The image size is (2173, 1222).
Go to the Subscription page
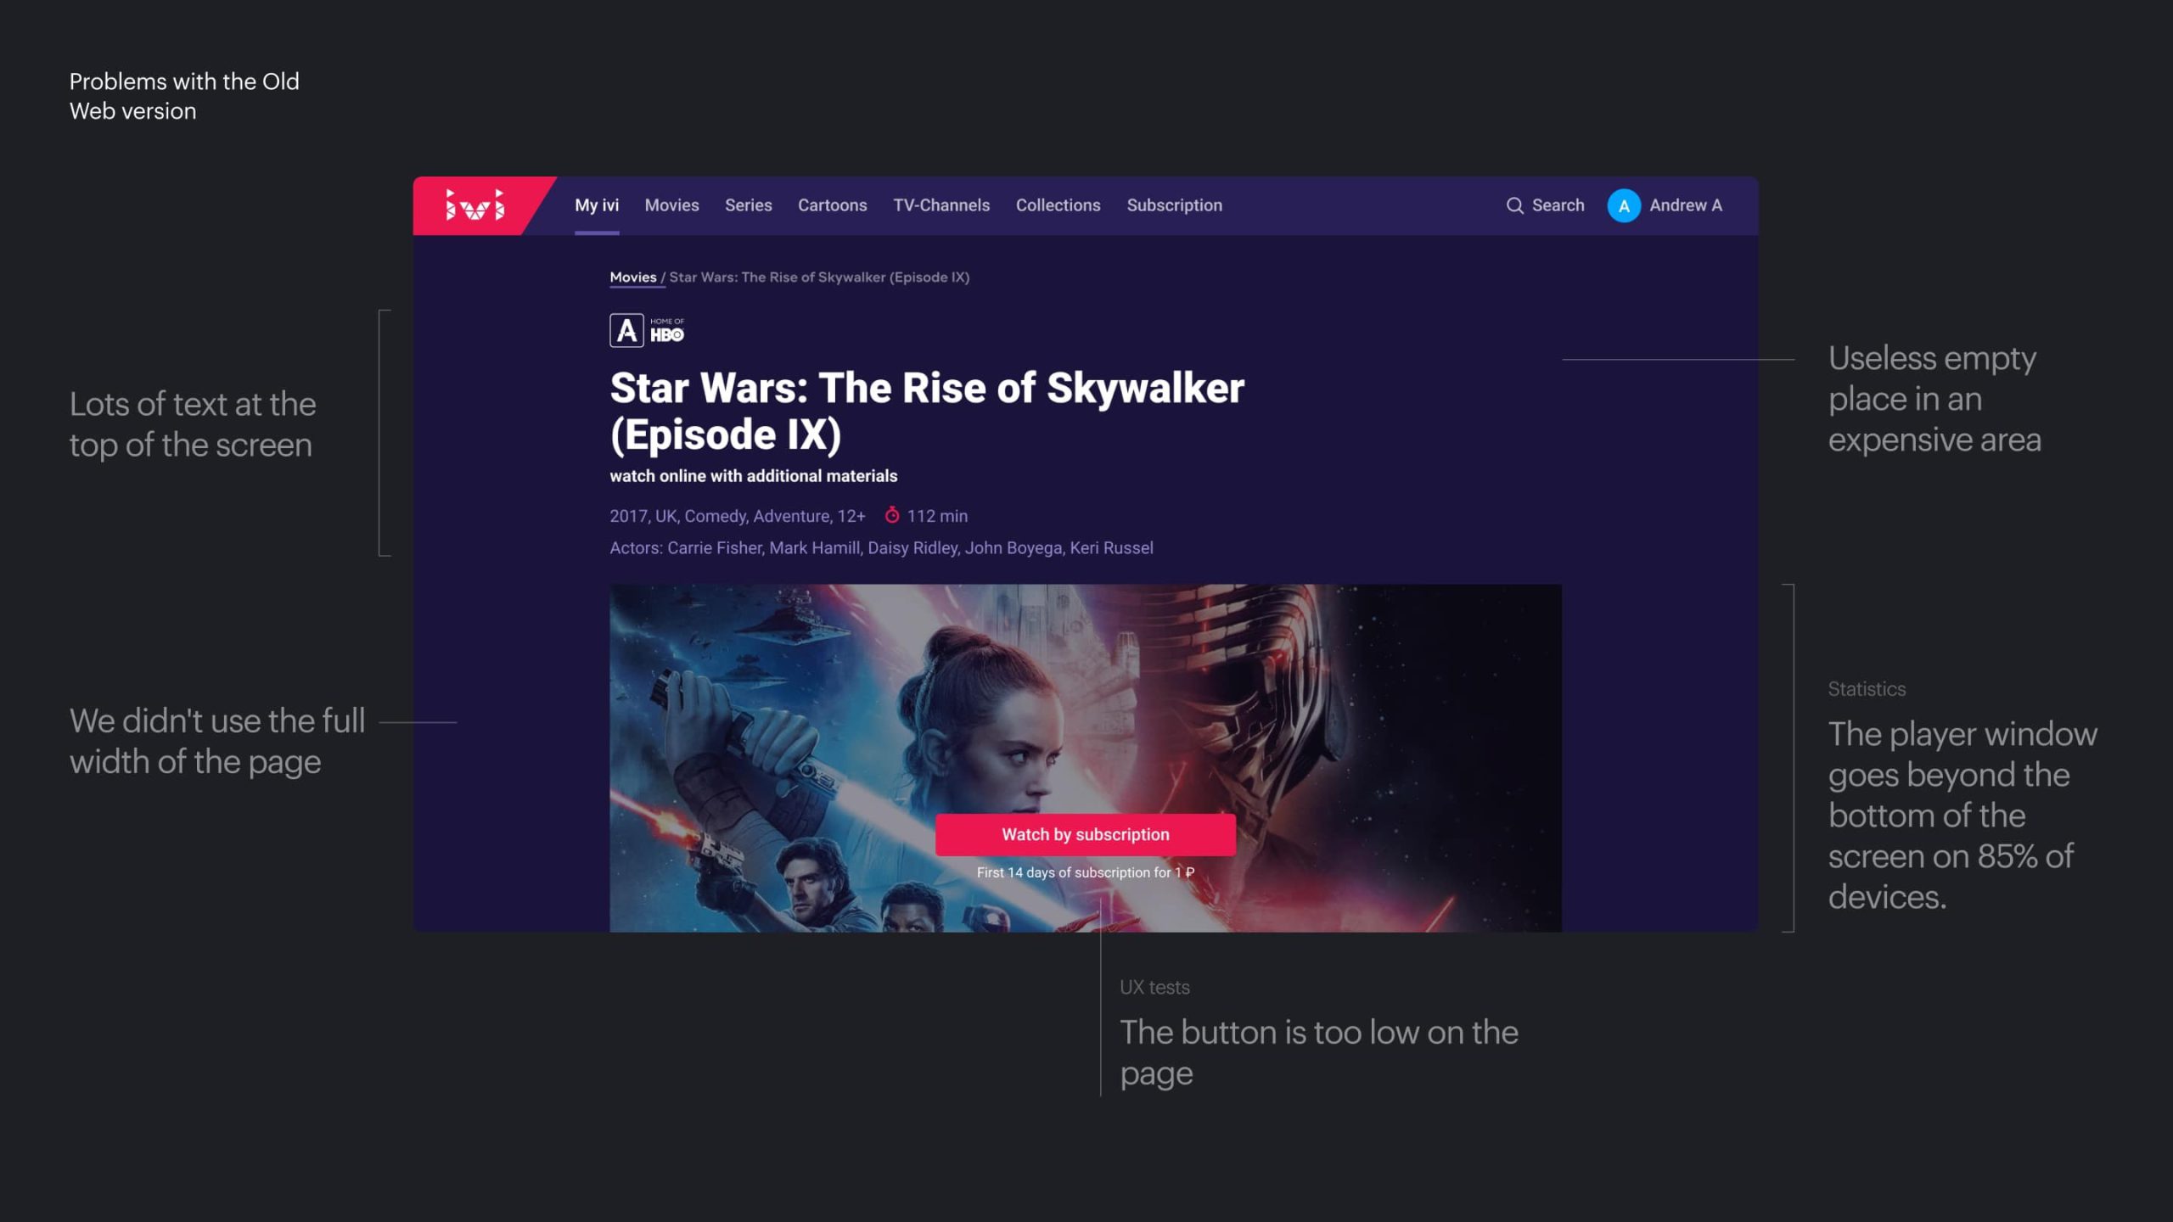pyautogui.click(x=1174, y=205)
